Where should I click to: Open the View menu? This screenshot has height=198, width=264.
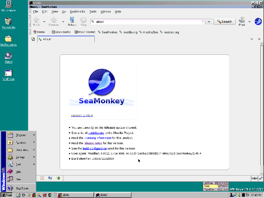[x=55, y=12]
